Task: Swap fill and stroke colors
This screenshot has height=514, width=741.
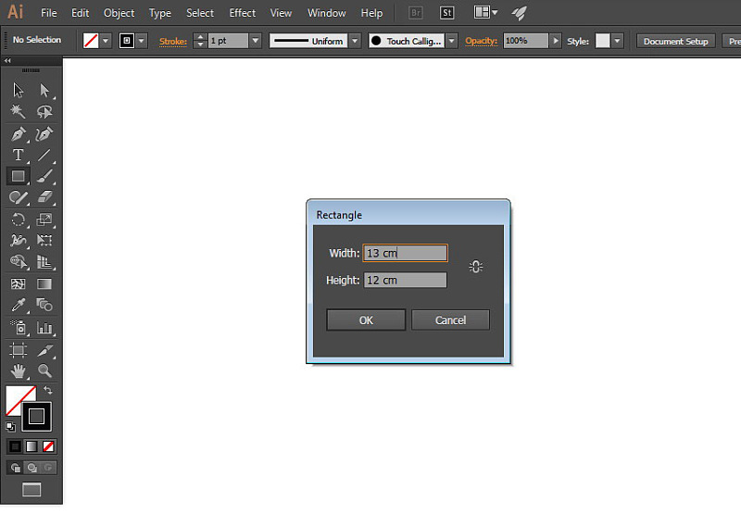Action: tap(48, 390)
